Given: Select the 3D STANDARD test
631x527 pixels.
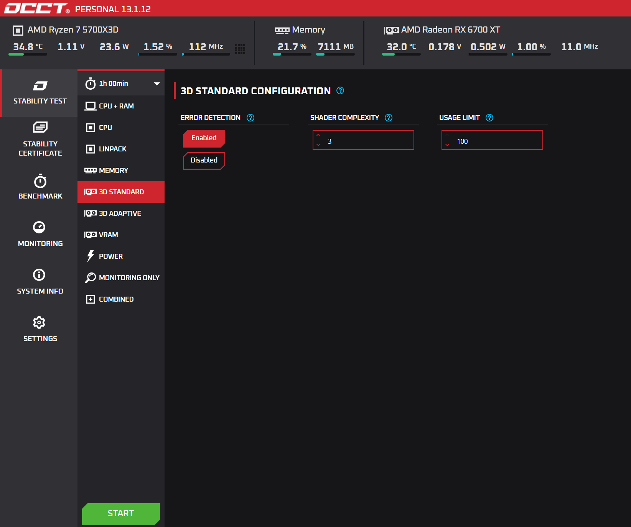Looking at the screenshot, I should 121,192.
